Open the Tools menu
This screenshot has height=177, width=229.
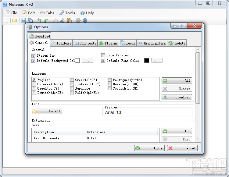[x=67, y=13]
